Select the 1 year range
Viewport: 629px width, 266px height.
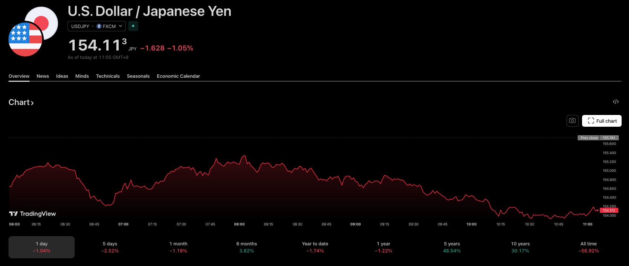[383, 247]
